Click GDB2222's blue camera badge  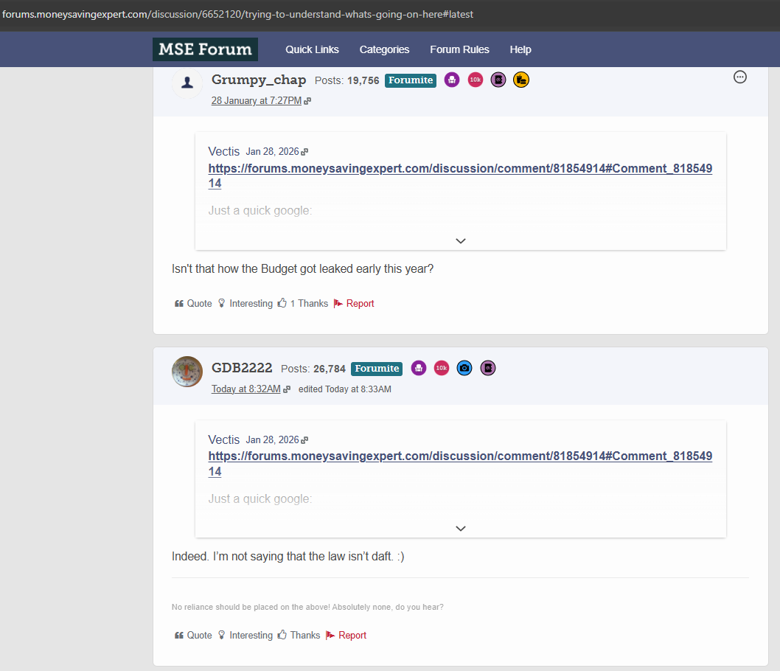(464, 368)
